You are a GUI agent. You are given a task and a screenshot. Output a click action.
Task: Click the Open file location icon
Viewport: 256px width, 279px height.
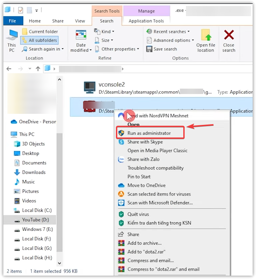[x=206, y=36]
